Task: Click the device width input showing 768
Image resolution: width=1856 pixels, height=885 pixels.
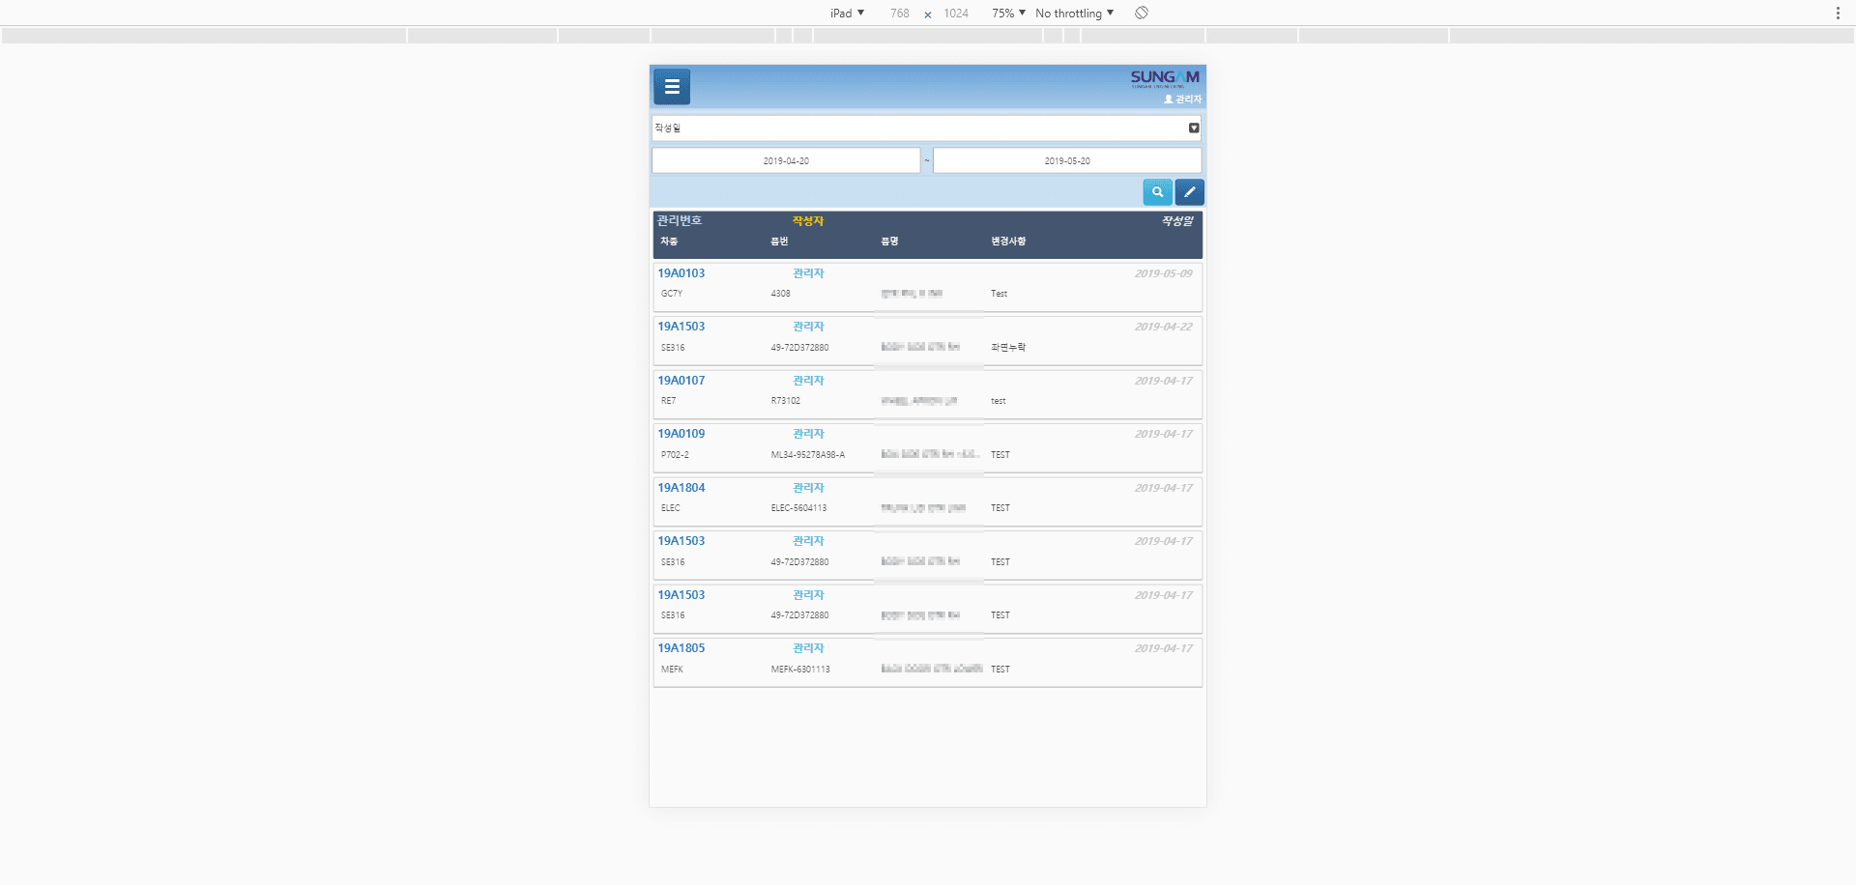Action: tap(899, 13)
